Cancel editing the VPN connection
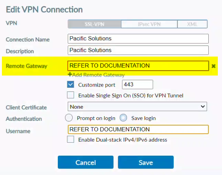The width and height of the screenshot is (222, 175). tap(86, 162)
